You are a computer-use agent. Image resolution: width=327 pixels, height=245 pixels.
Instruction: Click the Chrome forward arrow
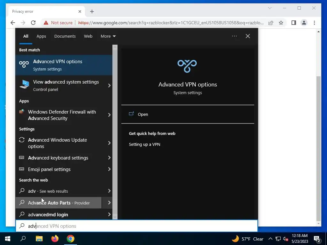click(23, 23)
